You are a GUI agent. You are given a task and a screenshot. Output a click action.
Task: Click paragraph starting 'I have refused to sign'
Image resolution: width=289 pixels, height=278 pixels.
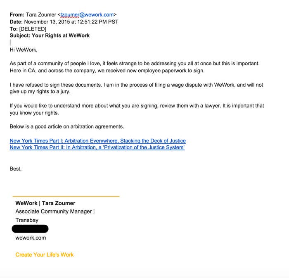pyautogui.click(x=136, y=88)
